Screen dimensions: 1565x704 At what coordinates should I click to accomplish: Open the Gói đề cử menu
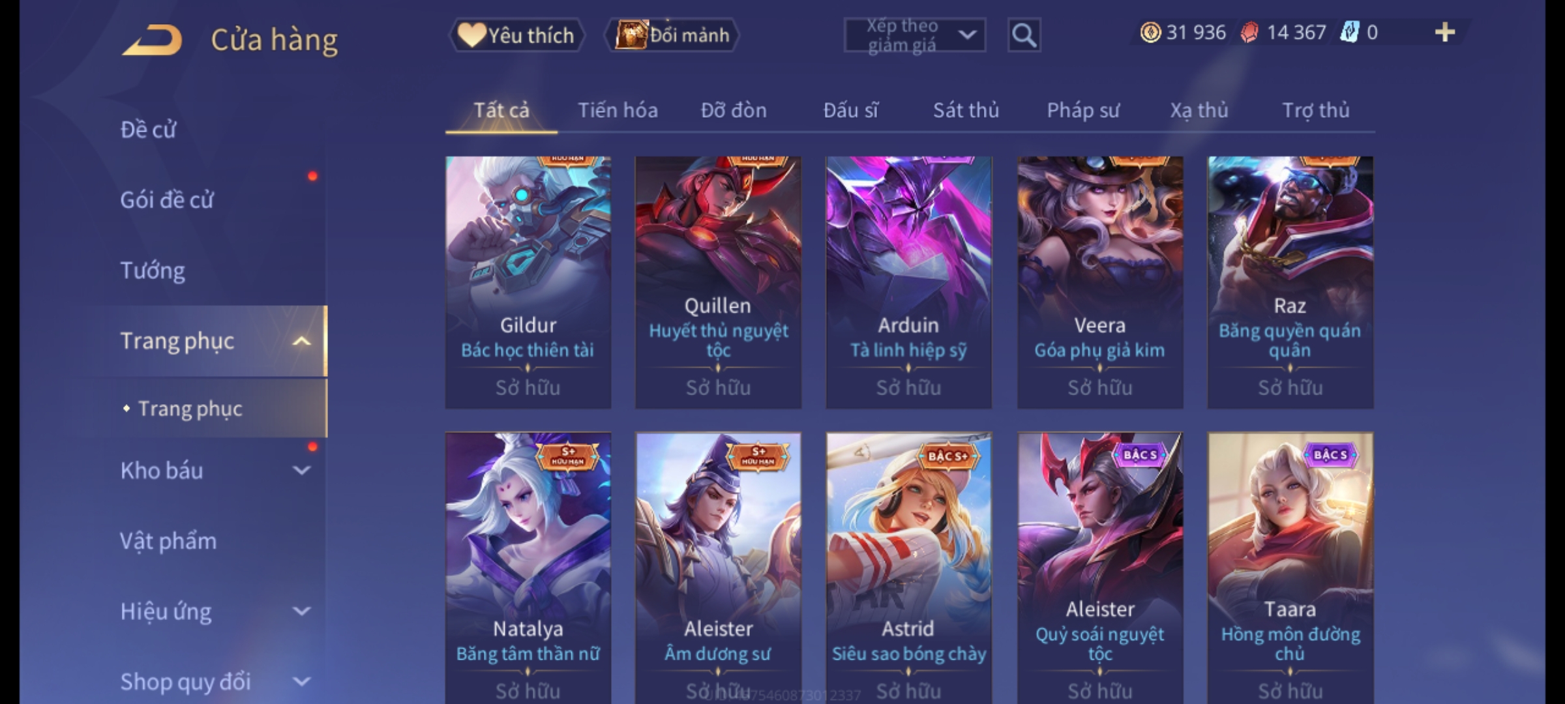[166, 200]
